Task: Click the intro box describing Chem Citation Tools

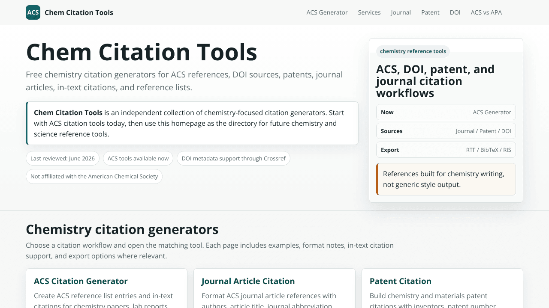Action: point(192,123)
